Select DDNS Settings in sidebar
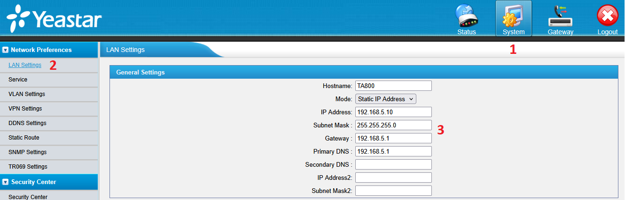The image size is (625, 200). coord(27,123)
